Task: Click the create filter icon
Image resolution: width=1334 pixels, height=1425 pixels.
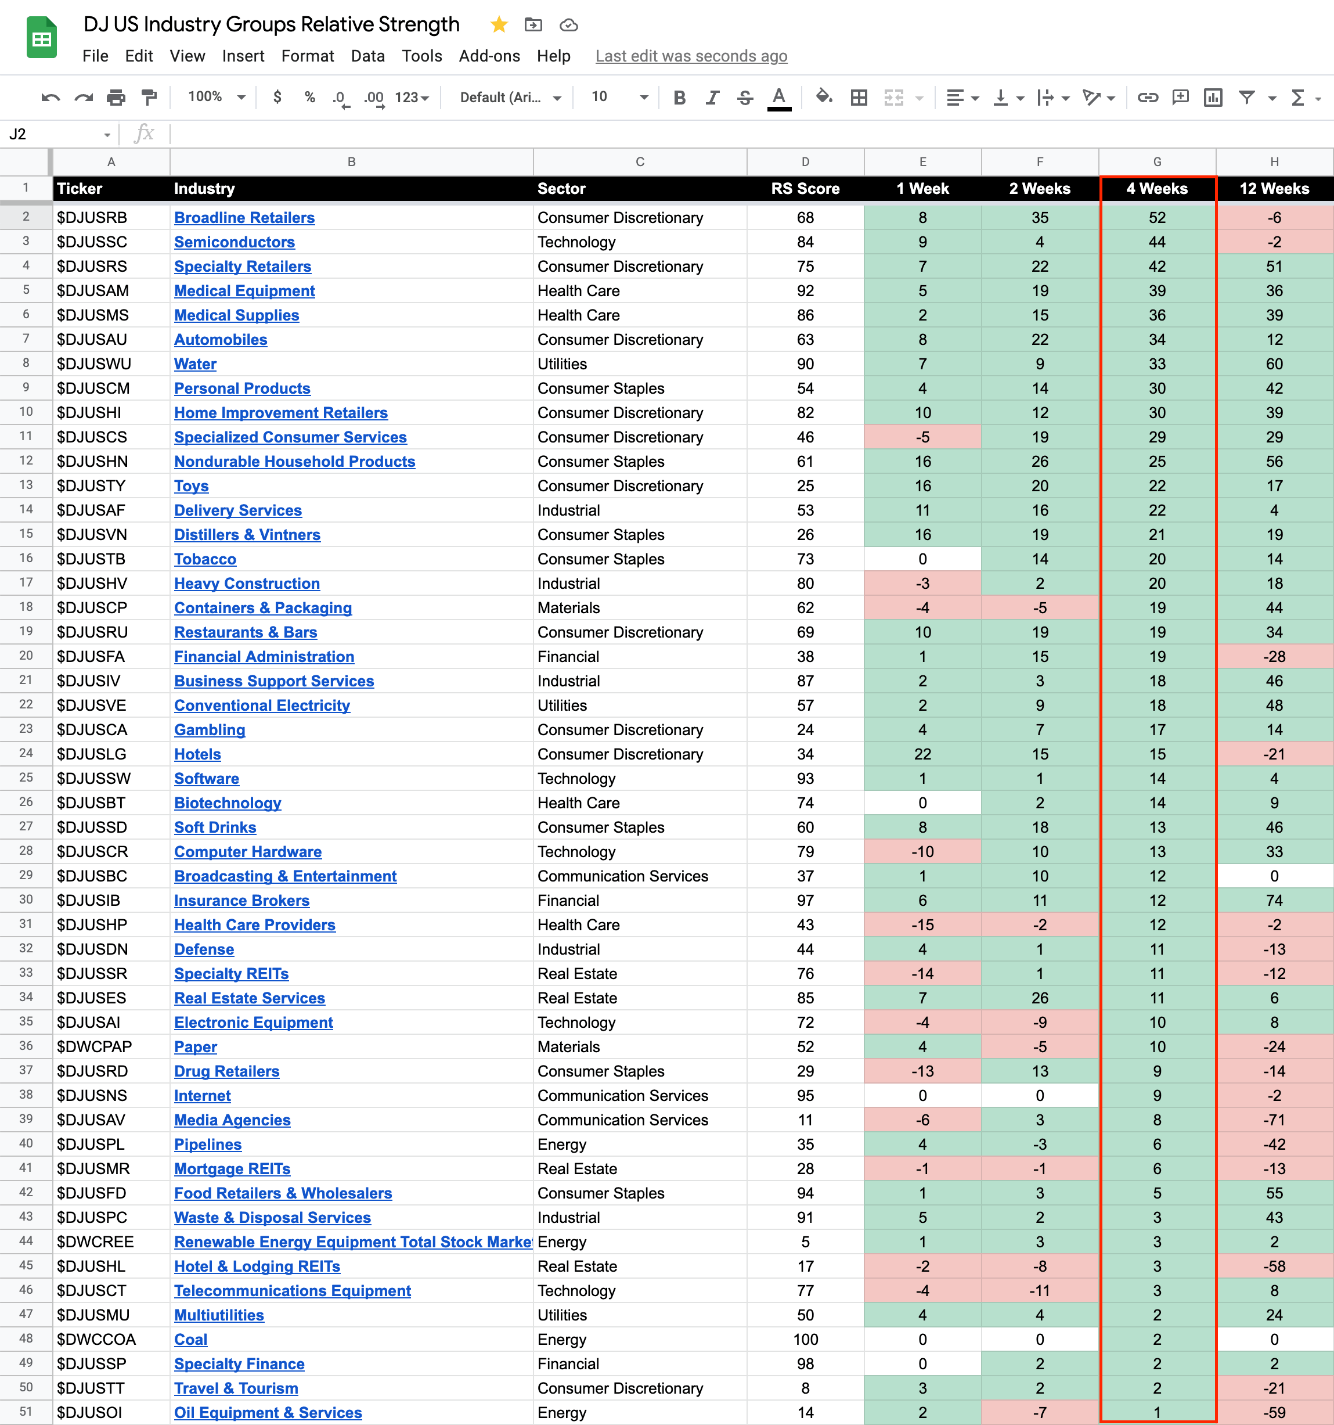Action: pos(1246,98)
